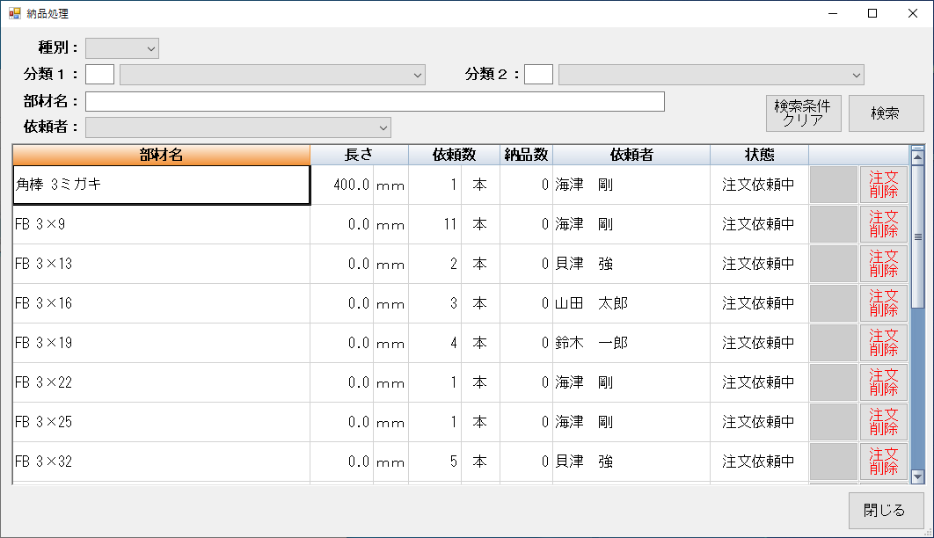The height and width of the screenshot is (538, 934).
Task: Open the 依頼者 dropdown list
Action: click(383, 127)
